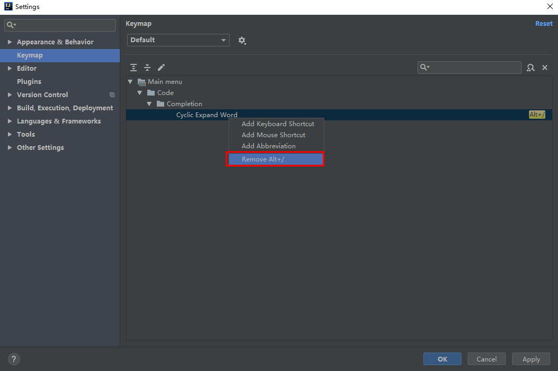This screenshot has width=558, height=371.
Task: Click the pencil edit shortcut icon
Action: tap(161, 67)
